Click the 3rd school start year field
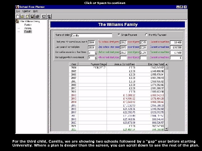The height and width of the screenshot is (151, 202). 123,52
